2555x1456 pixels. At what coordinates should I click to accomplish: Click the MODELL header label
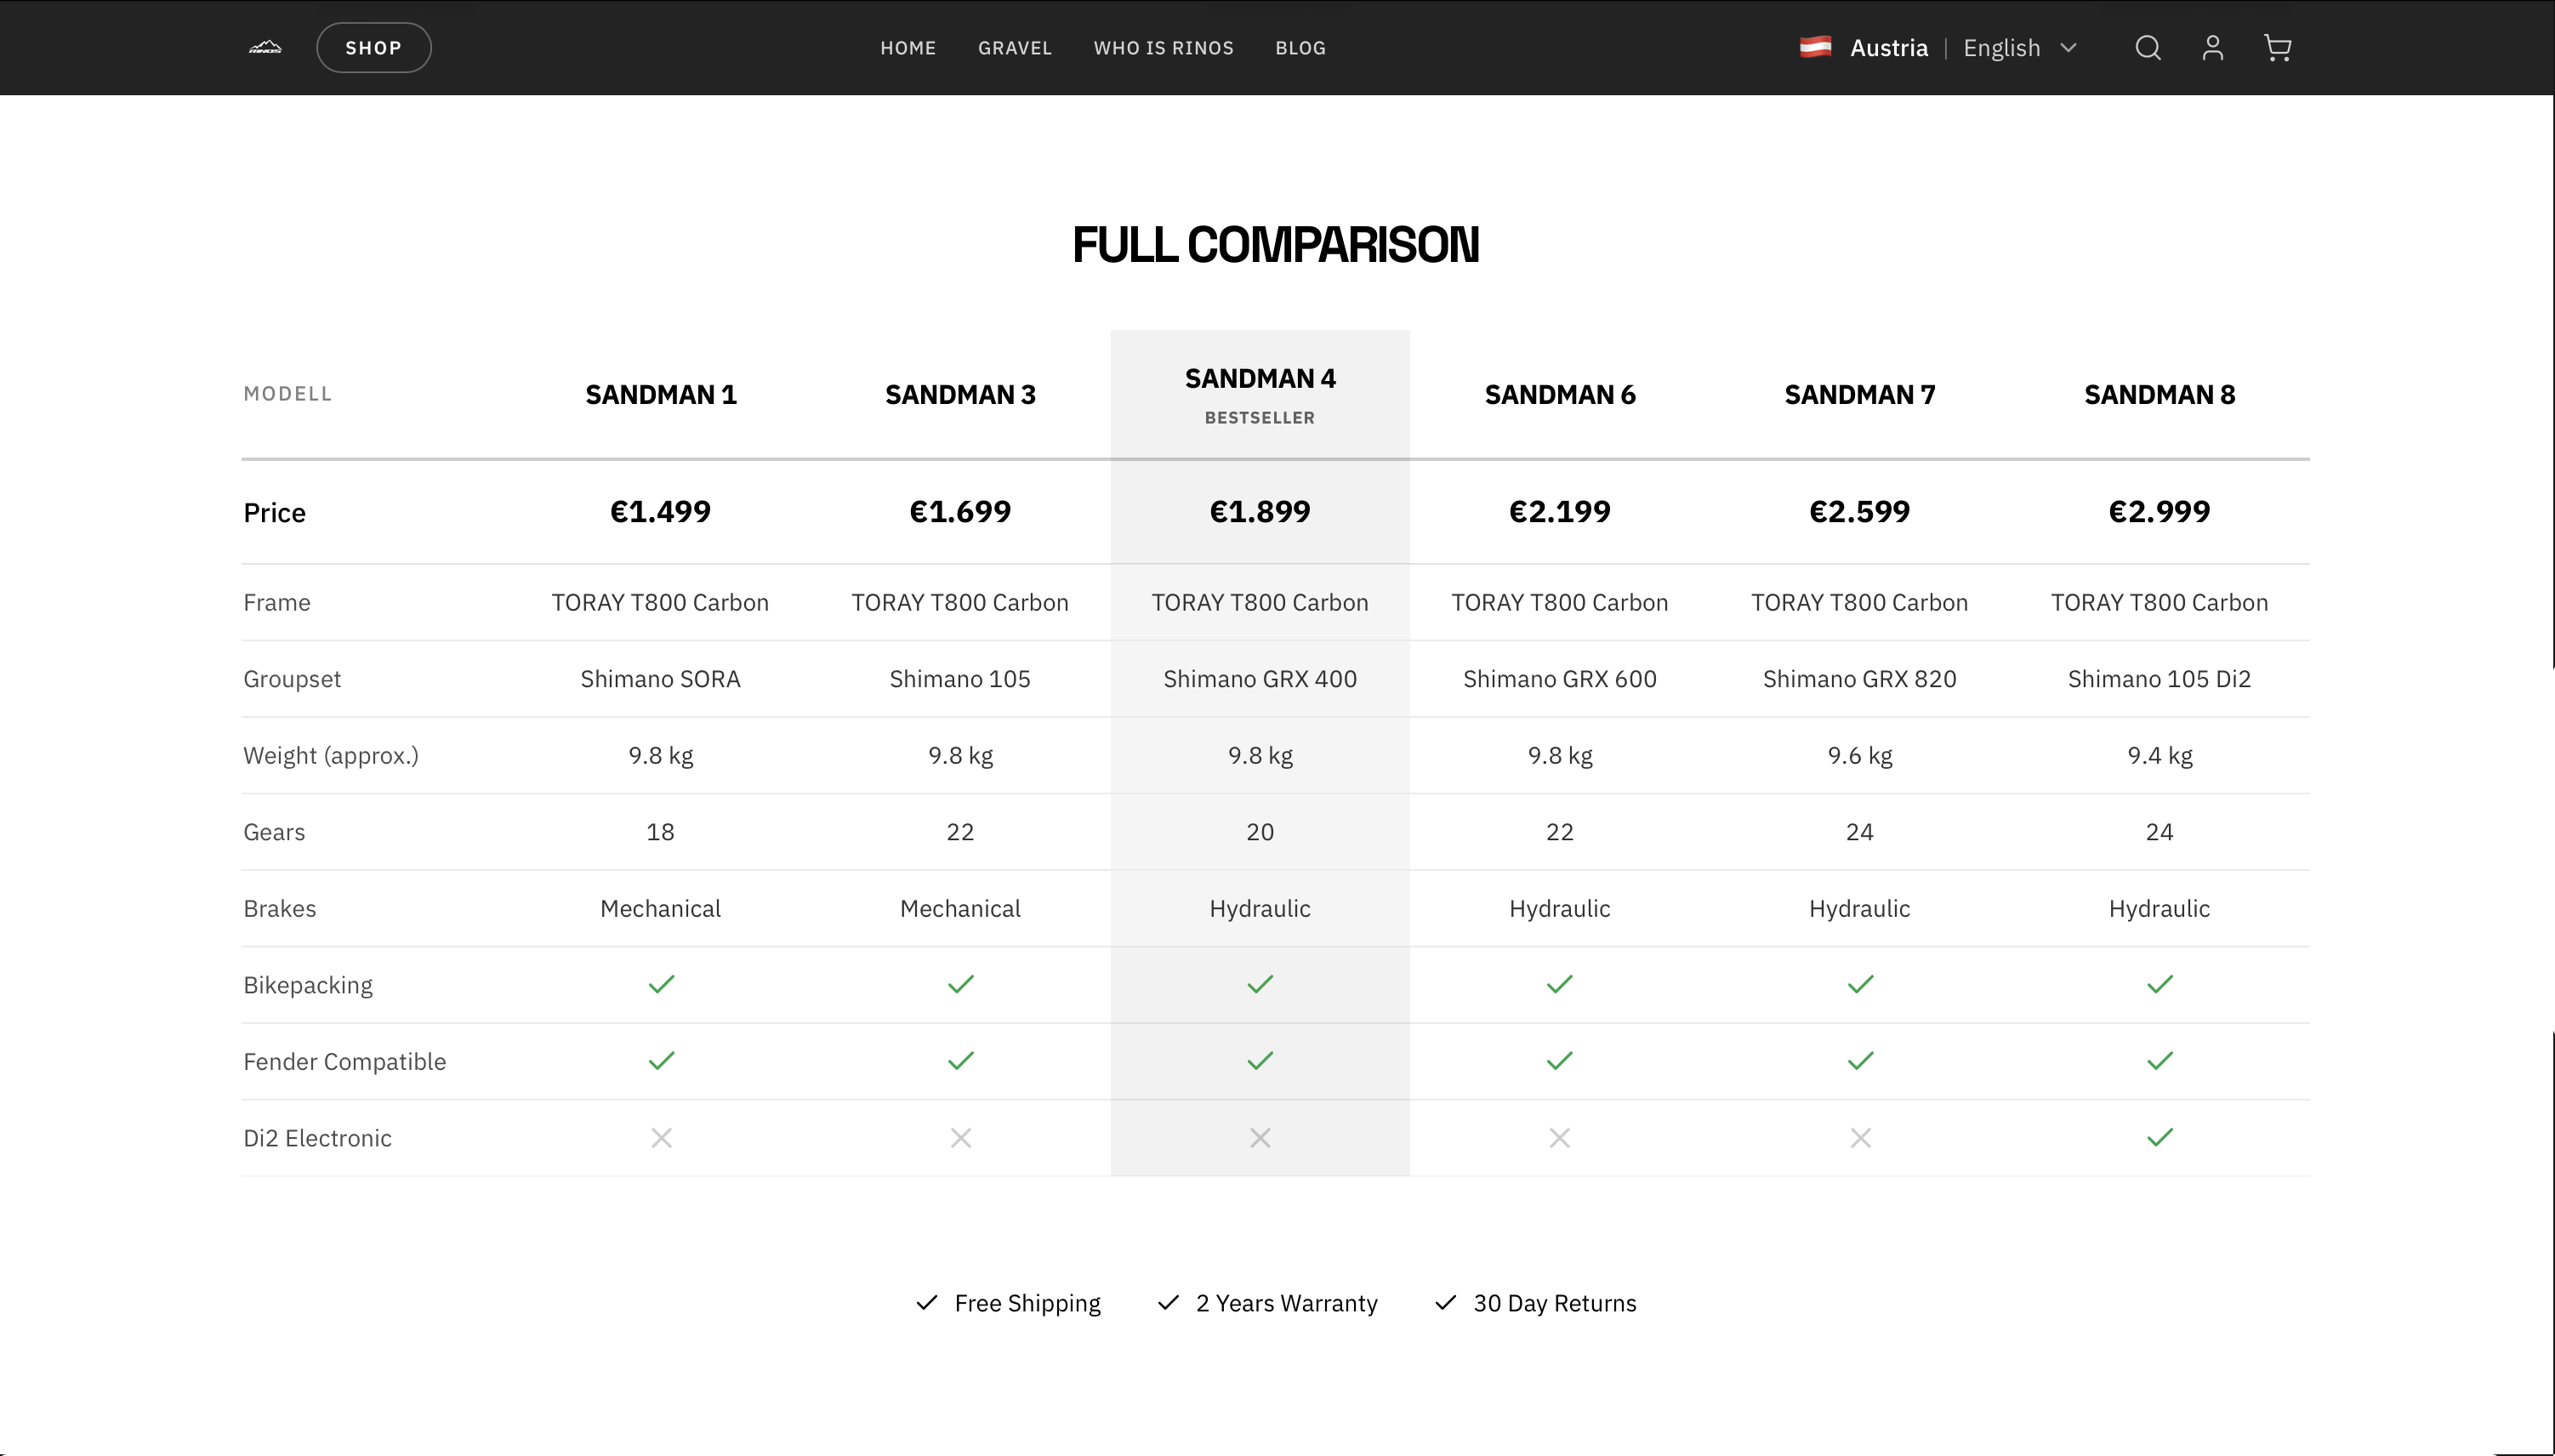pos(288,394)
